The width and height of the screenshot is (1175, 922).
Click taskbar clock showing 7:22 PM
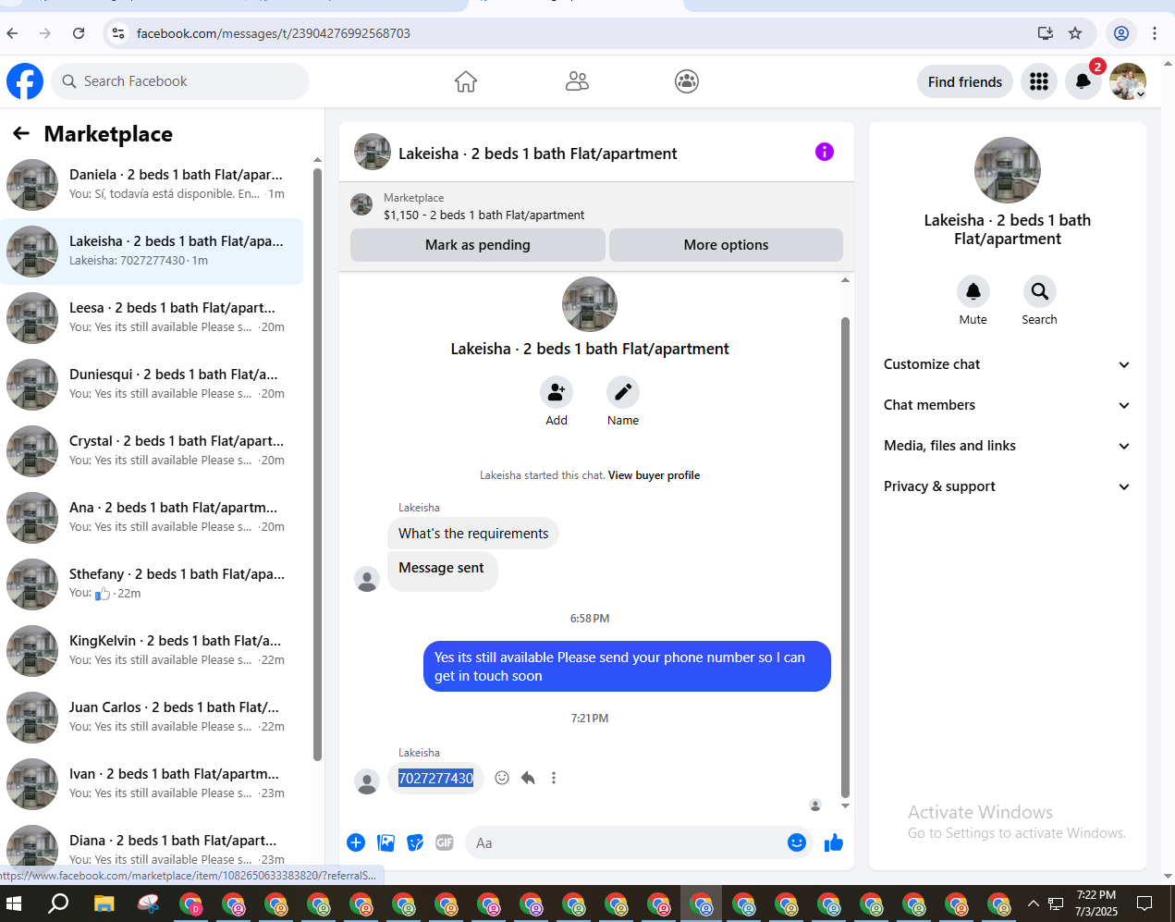click(x=1096, y=904)
